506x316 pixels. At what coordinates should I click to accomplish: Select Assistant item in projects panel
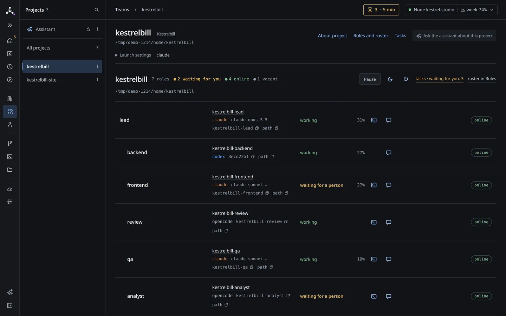tap(62, 29)
